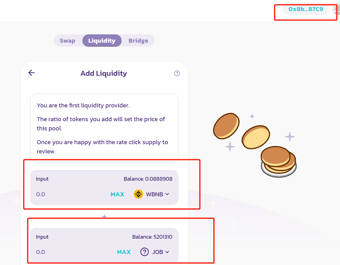Open the help question mark icon
This screenshot has height=265, width=340.
177,73
